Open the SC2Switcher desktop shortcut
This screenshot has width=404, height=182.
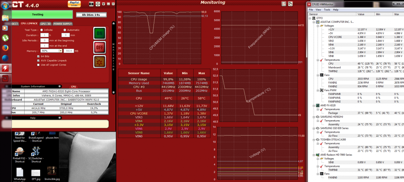tap(36, 155)
